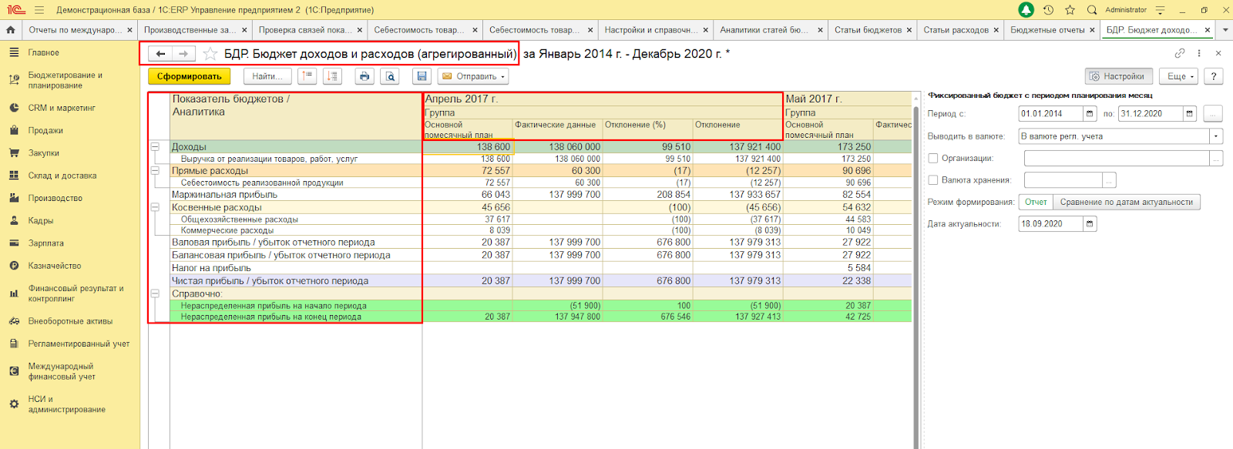Click the Дата актуальности date field
This screenshot has height=449, width=1233.
tap(1050, 224)
